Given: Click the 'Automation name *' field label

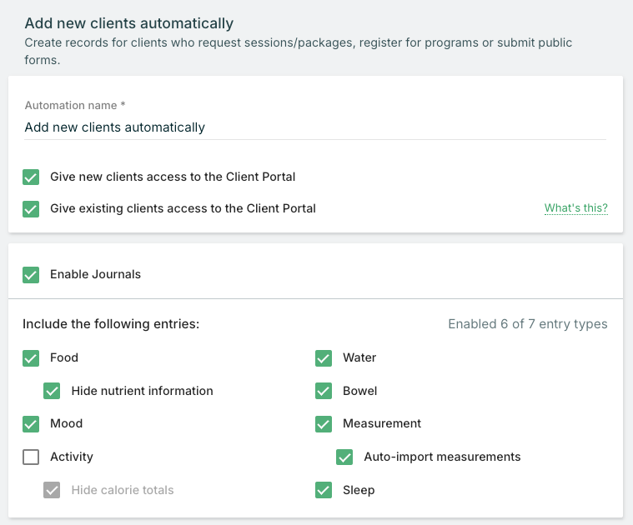Looking at the screenshot, I should [x=75, y=106].
